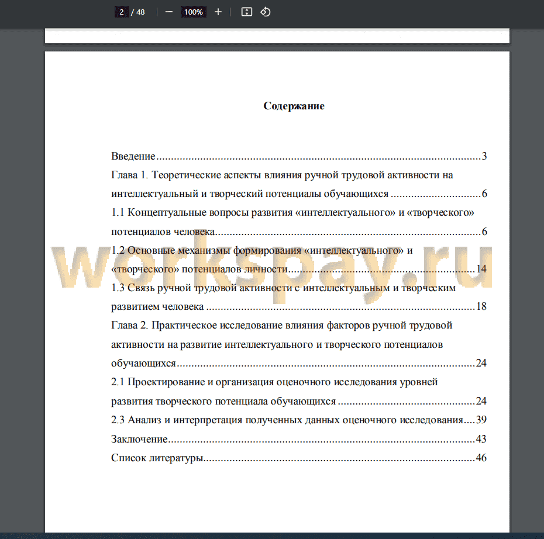Open the 'Заключение' contents entry
The width and height of the screenshot is (544, 539).
coord(299,439)
